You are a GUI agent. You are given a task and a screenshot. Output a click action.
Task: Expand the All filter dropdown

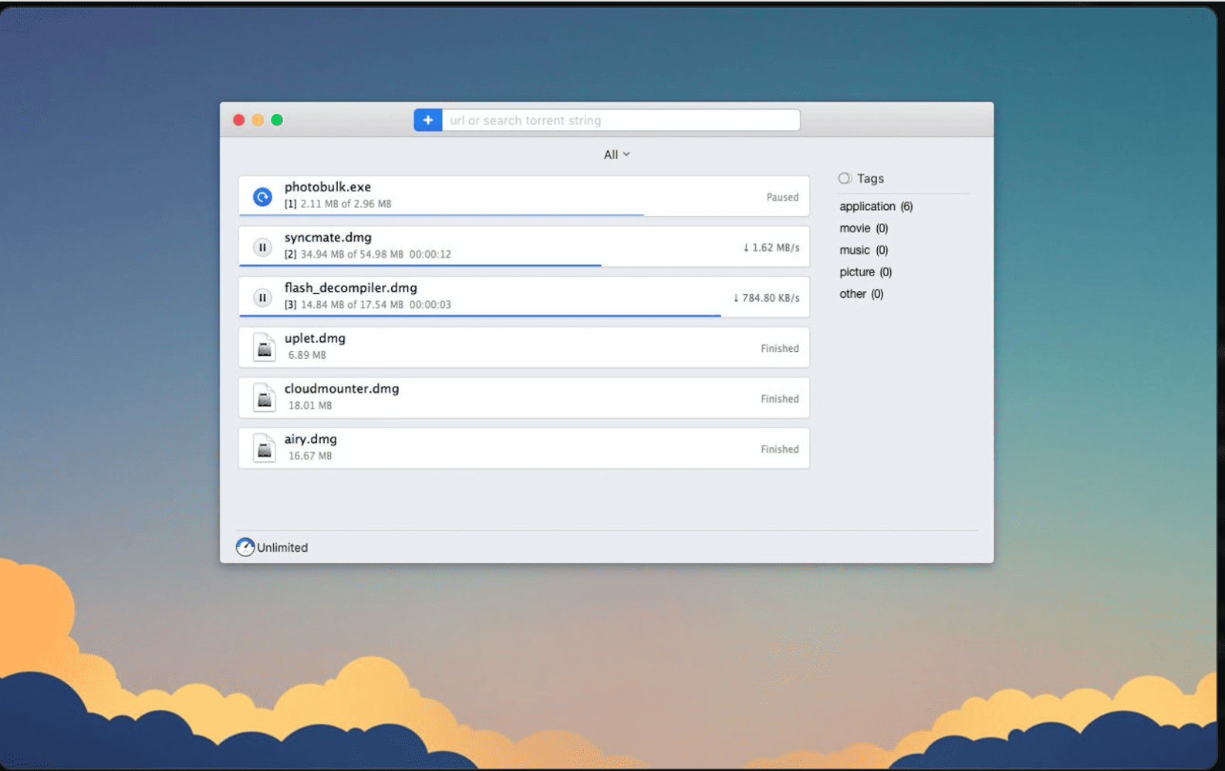[x=616, y=154]
